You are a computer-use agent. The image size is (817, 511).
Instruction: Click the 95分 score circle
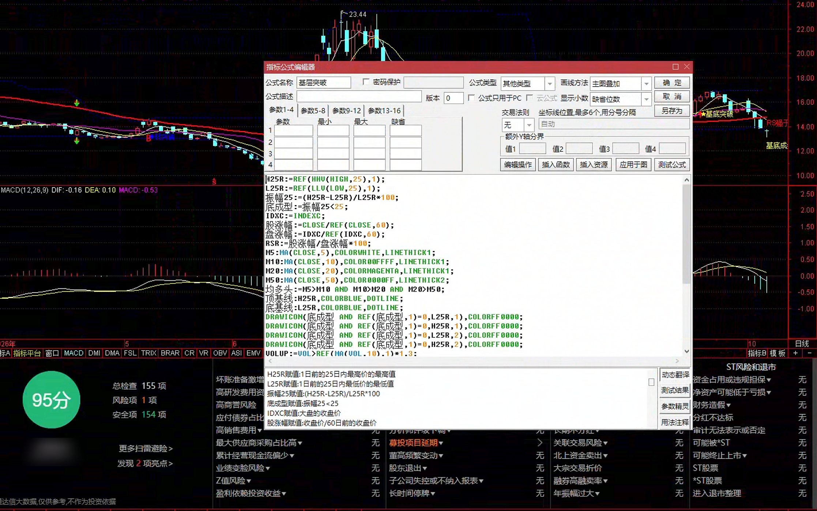click(x=51, y=400)
